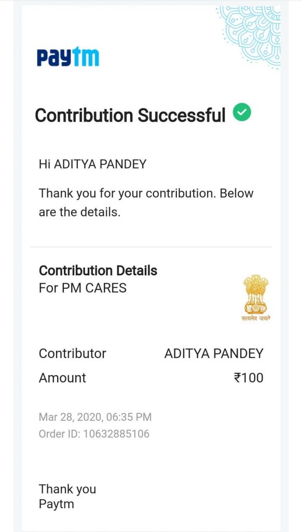This screenshot has height=532, width=302.
Task: Click the closing Thank you text
Action: click(x=67, y=489)
